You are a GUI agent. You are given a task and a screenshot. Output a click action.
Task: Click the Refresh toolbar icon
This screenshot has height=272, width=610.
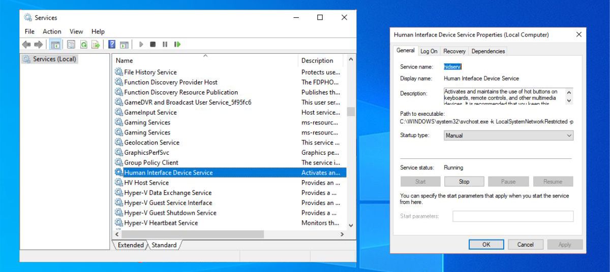(83, 45)
